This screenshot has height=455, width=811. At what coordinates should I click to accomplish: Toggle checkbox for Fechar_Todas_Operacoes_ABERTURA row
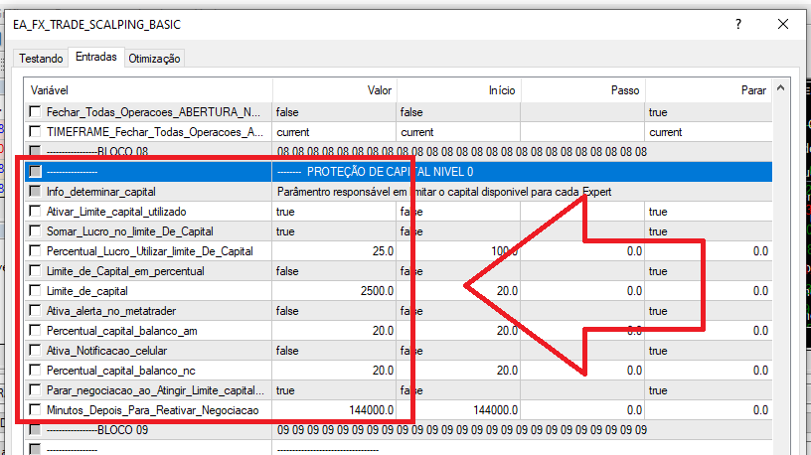[x=36, y=112]
